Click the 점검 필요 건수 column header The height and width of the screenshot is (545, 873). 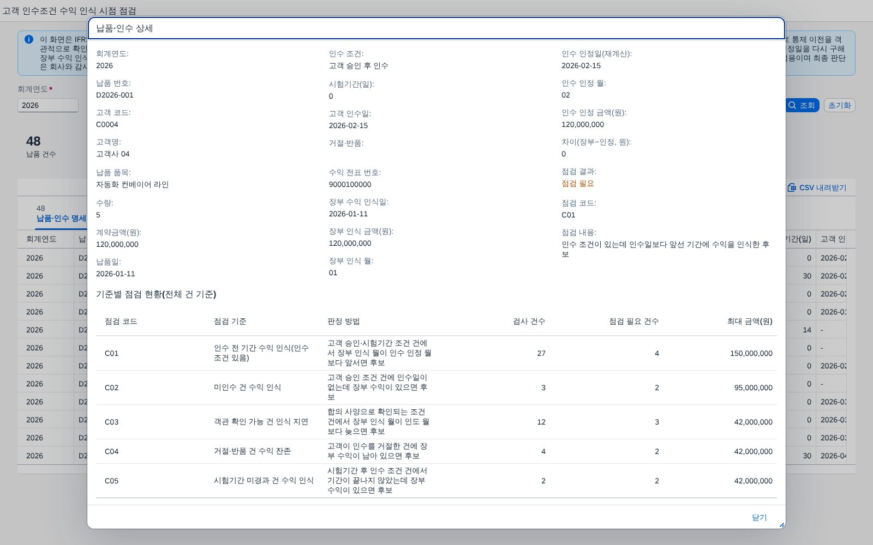tap(634, 322)
